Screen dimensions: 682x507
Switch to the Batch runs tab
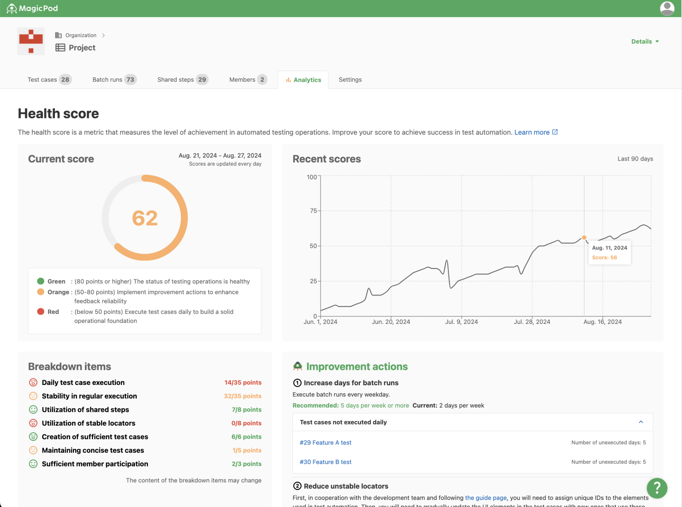pyautogui.click(x=114, y=79)
